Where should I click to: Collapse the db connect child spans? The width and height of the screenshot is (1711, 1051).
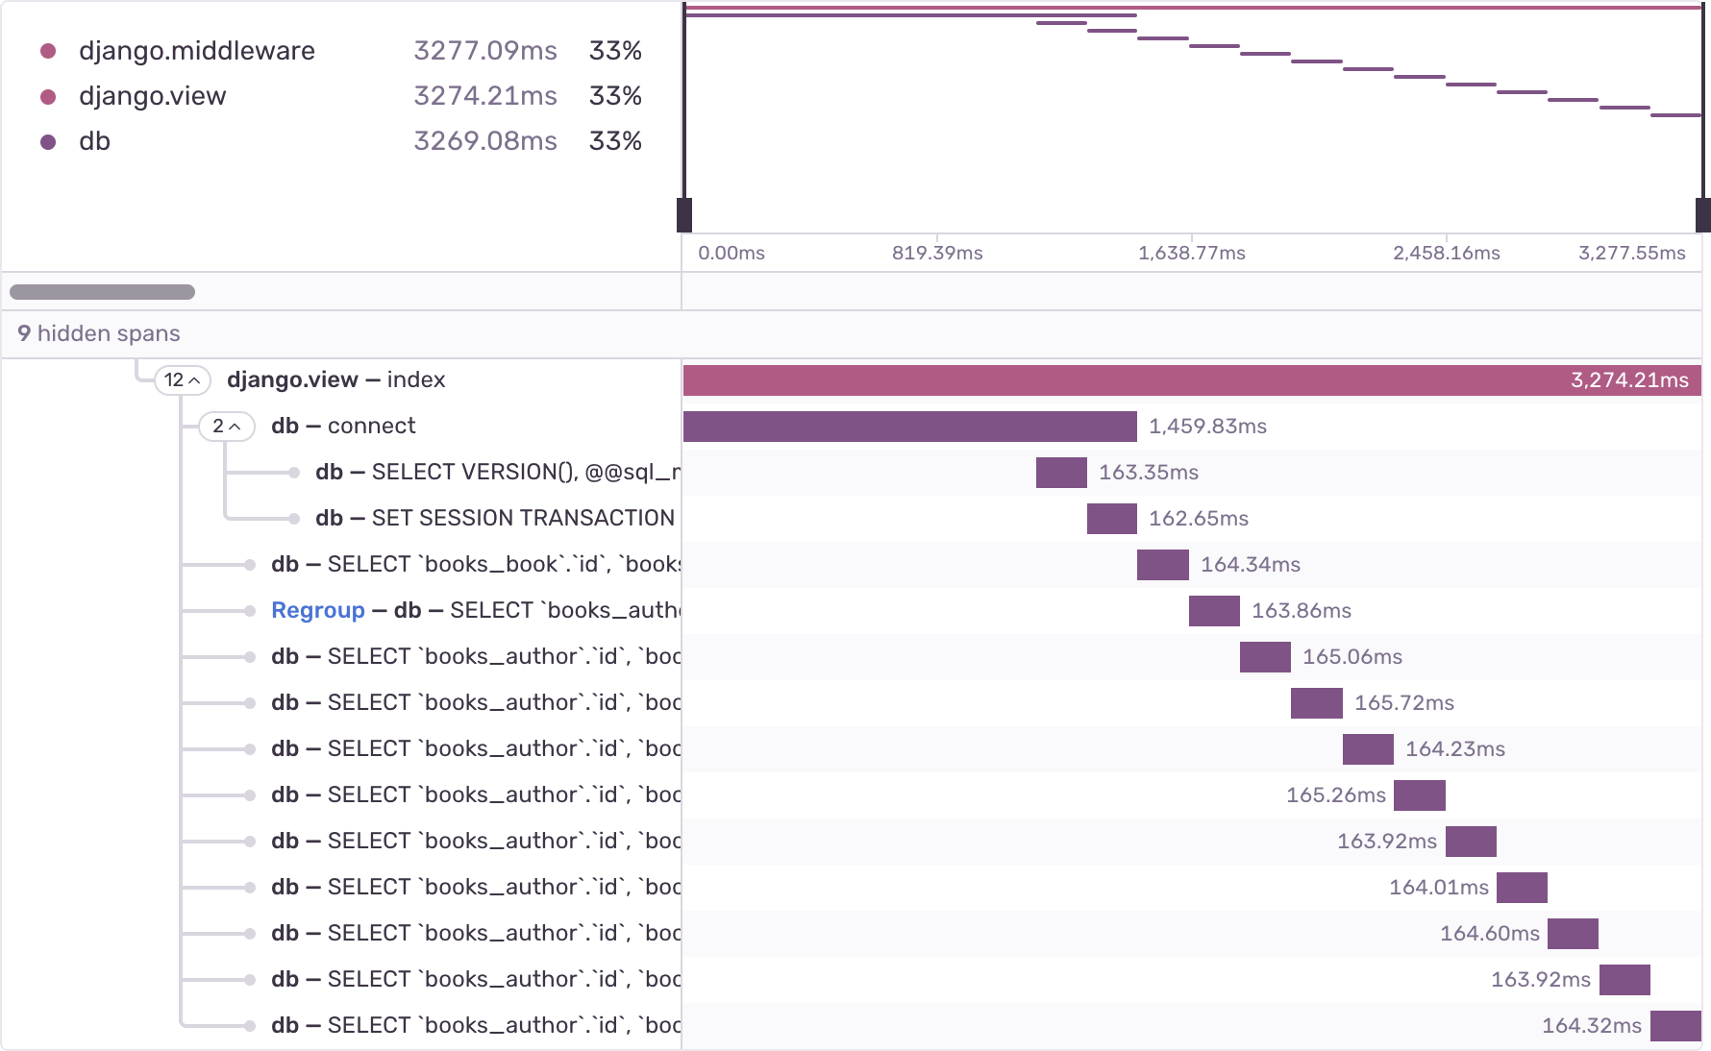pyautogui.click(x=227, y=427)
